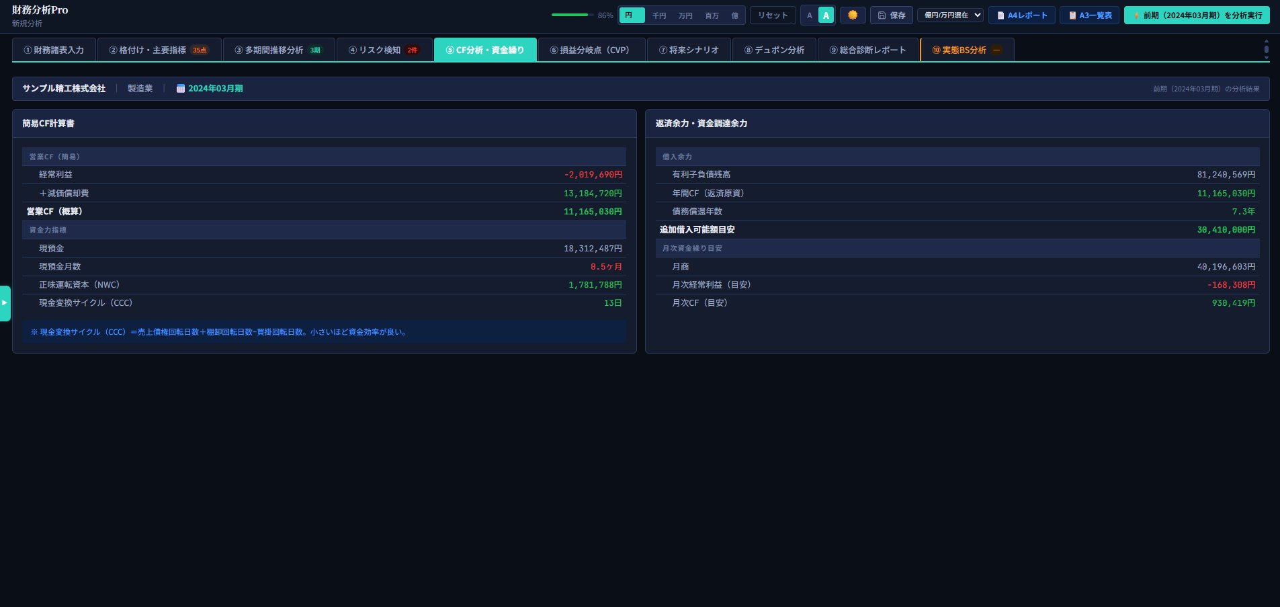Click 月次経常利益（目安） value -168,308円
The image size is (1280, 607).
pos(1232,285)
